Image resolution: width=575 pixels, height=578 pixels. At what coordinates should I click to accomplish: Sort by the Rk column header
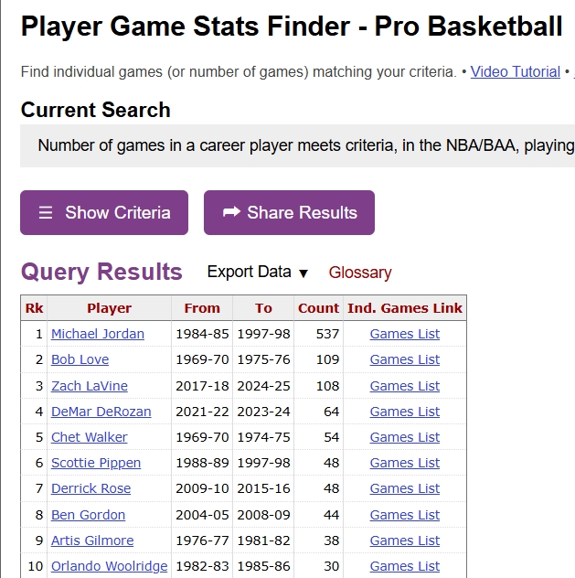pos(34,308)
